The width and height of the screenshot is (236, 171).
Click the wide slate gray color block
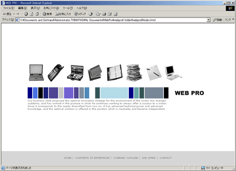pyautogui.click(x=154, y=93)
